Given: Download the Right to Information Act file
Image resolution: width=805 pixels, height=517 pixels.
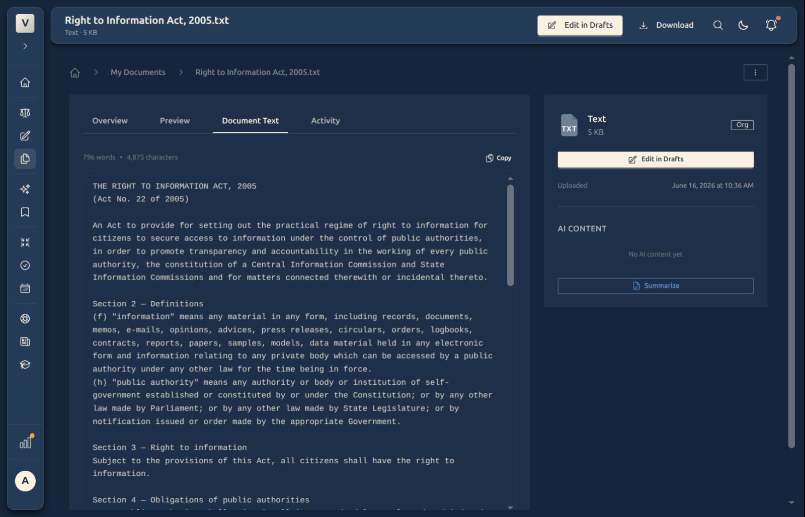Looking at the screenshot, I should (666, 25).
